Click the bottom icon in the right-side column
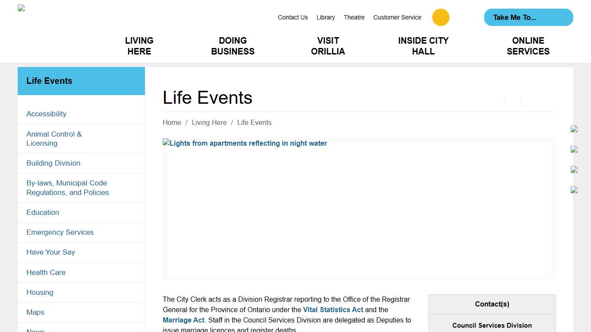Screen dimensions: 591x332 574,189
